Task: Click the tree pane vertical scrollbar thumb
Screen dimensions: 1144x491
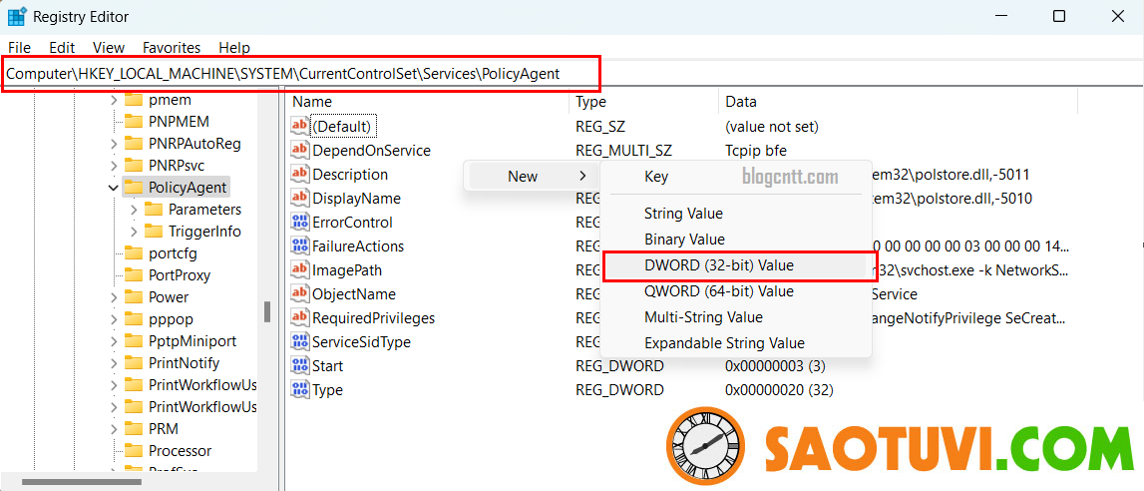Action: click(x=267, y=311)
